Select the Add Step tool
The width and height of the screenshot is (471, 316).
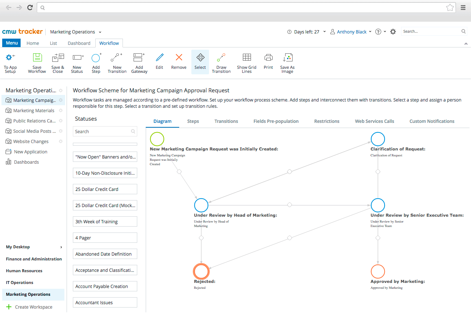point(96,62)
